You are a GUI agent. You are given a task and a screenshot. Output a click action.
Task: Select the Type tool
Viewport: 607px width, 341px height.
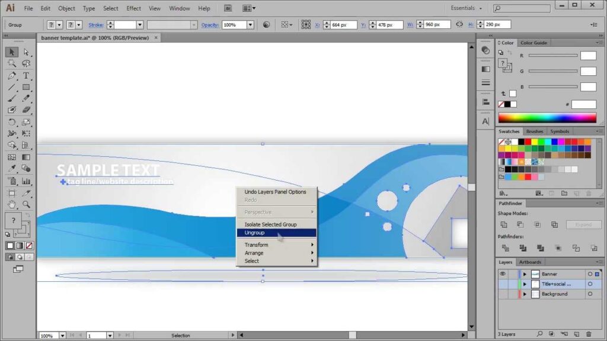pyautogui.click(x=25, y=76)
